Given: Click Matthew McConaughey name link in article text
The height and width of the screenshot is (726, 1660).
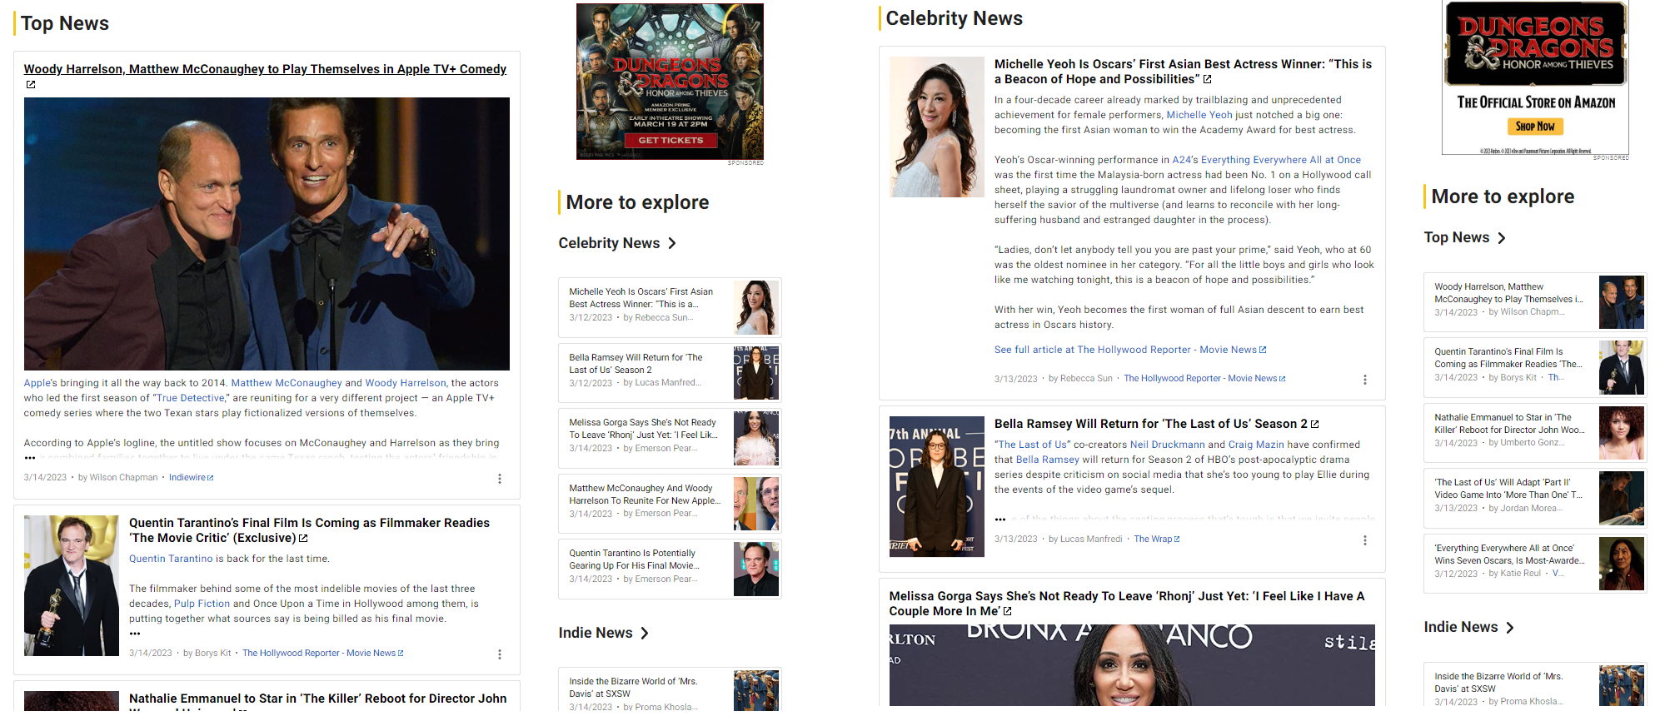Looking at the screenshot, I should pyautogui.click(x=287, y=383).
